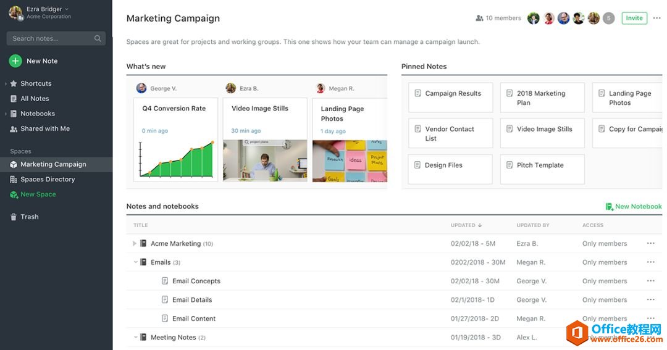Open more options for Email Details row
The width and height of the screenshot is (667, 350).
click(x=651, y=299)
